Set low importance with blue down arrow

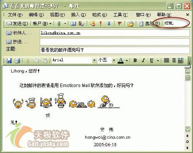pyautogui.click(x=109, y=24)
